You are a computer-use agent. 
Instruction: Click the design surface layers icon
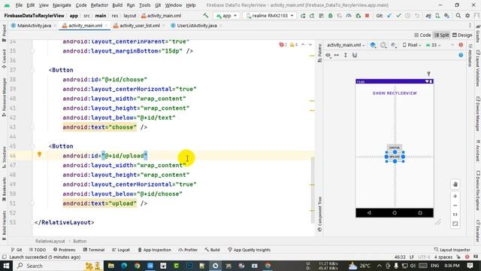click(x=373, y=45)
